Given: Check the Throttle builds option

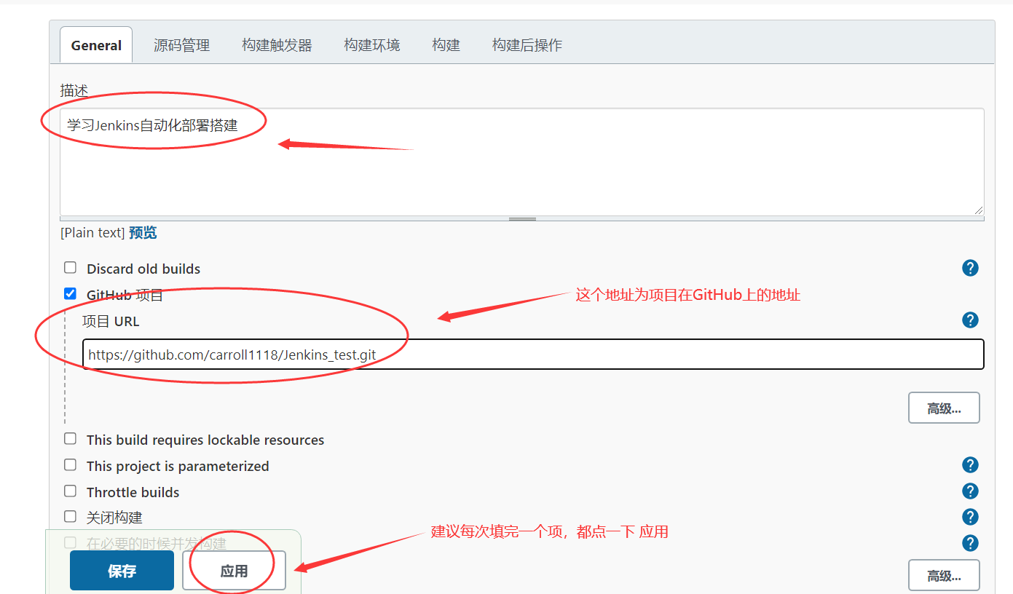Looking at the screenshot, I should pyautogui.click(x=70, y=491).
